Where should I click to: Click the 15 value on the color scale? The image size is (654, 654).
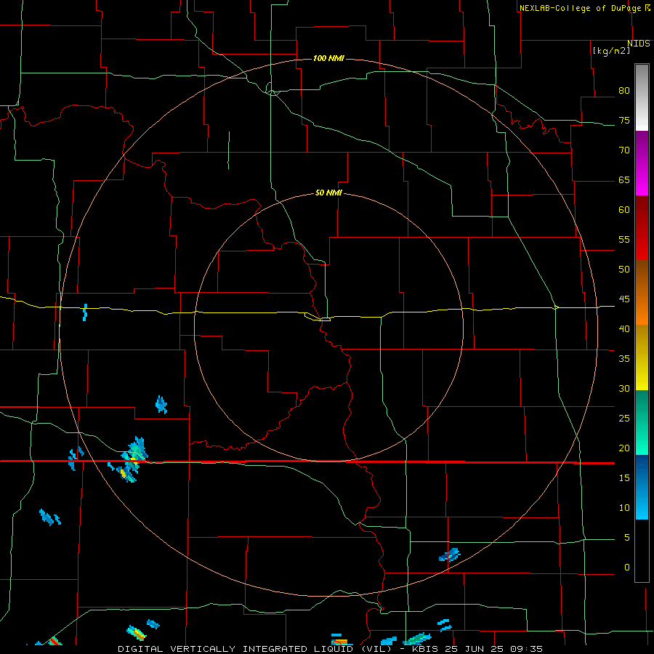pyautogui.click(x=624, y=478)
